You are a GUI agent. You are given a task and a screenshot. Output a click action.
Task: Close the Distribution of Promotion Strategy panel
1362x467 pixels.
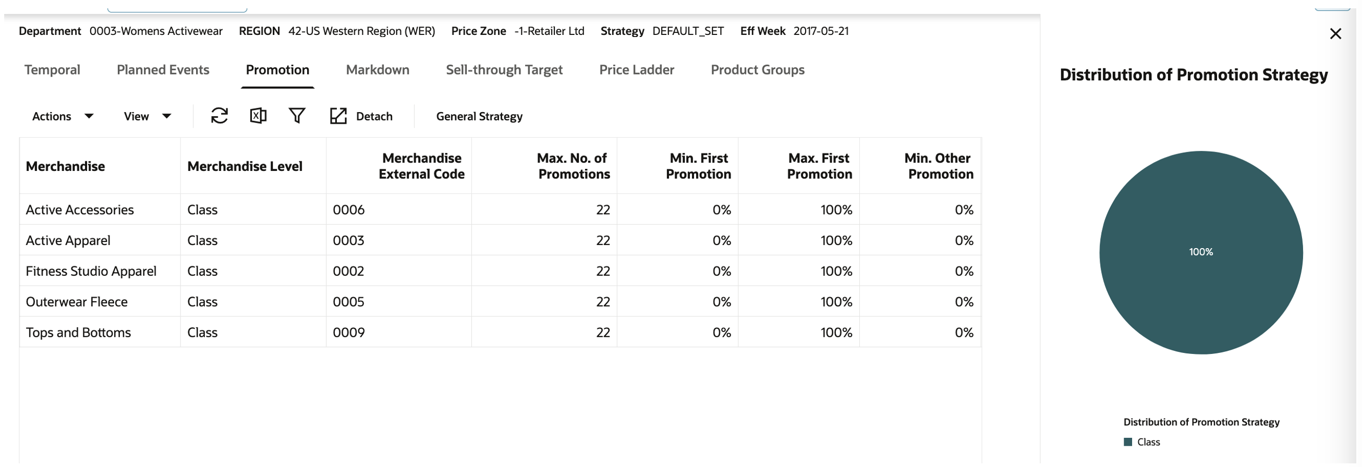[1335, 34]
